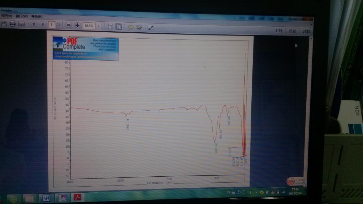363x204 pixels.
Task: Click the Print icon in toolbar
Action: click(12, 24)
